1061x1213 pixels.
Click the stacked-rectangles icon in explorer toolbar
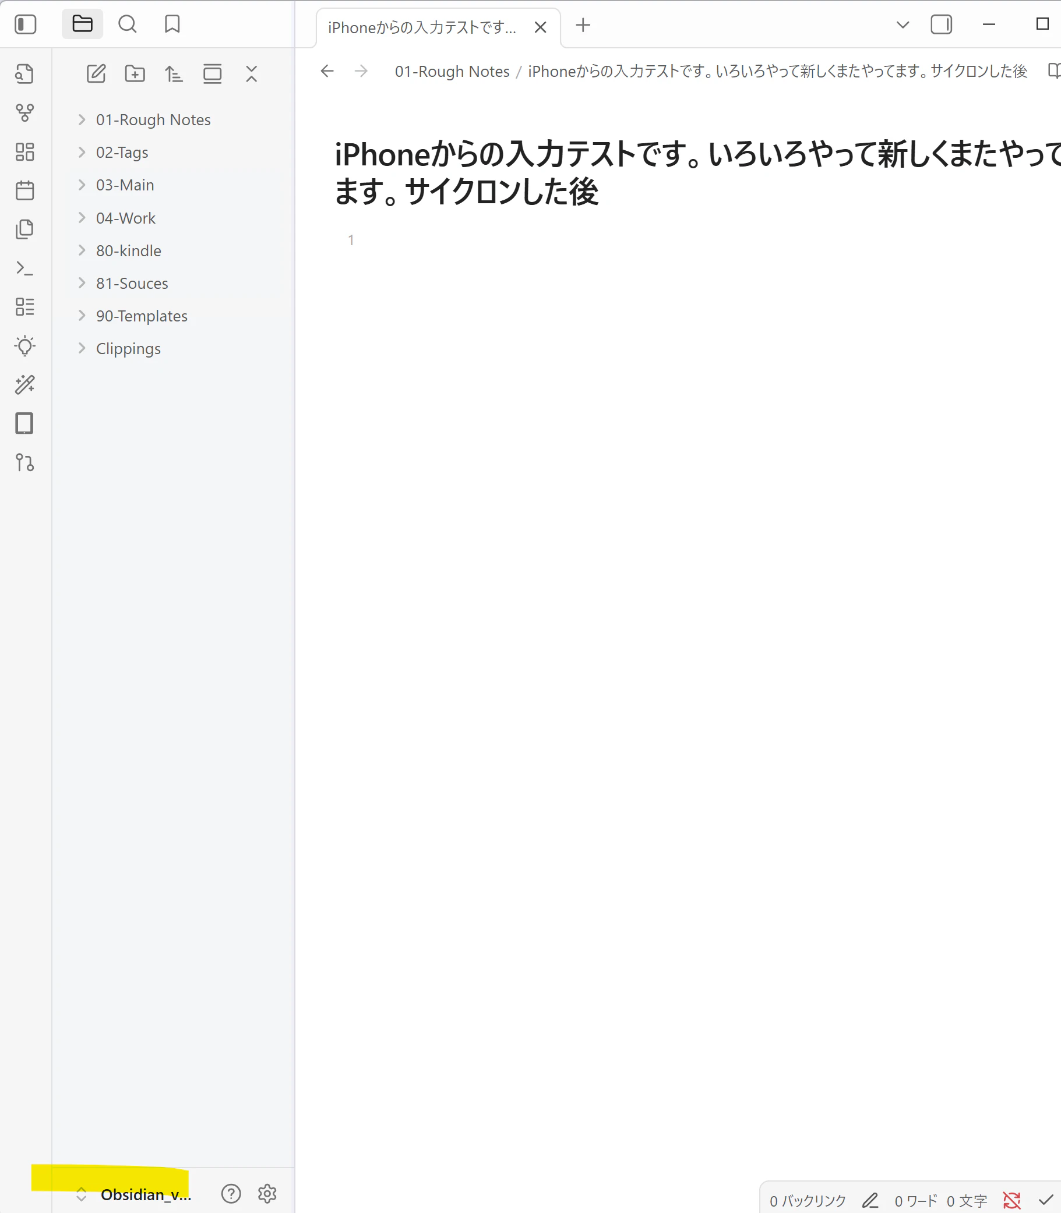tap(213, 74)
